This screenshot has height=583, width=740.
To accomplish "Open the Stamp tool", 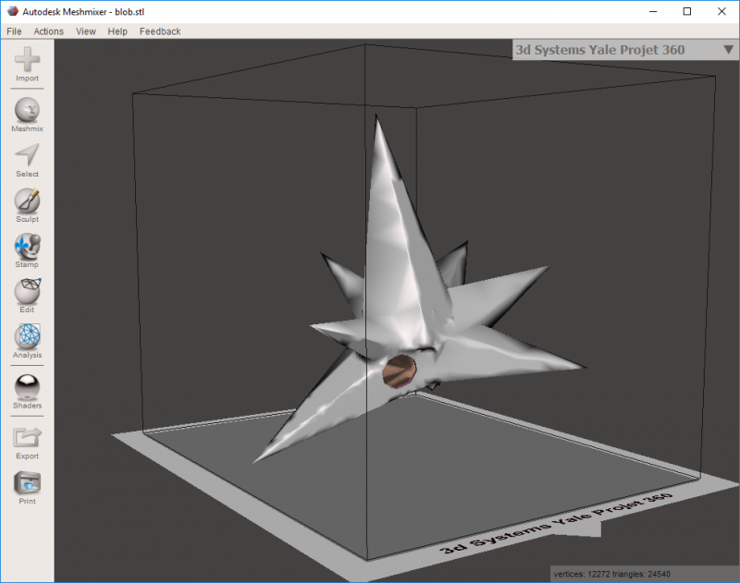I will point(27,250).
